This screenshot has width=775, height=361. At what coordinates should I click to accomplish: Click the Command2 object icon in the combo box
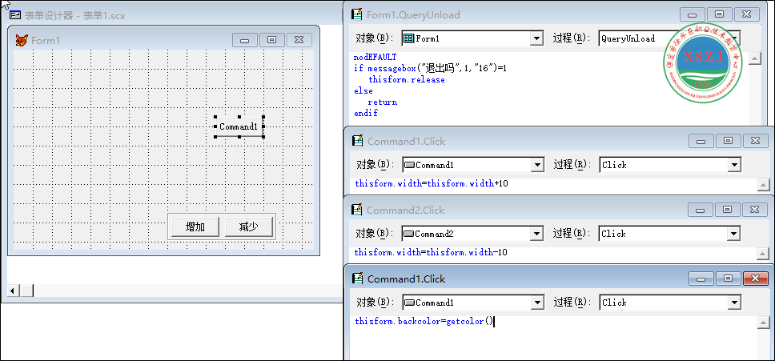tap(409, 234)
